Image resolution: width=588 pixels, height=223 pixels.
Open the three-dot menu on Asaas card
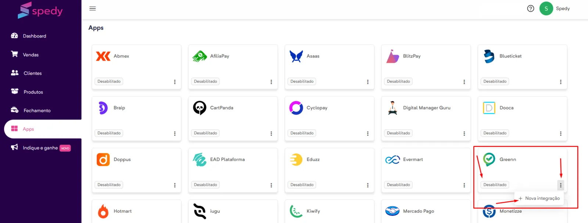[367, 82]
